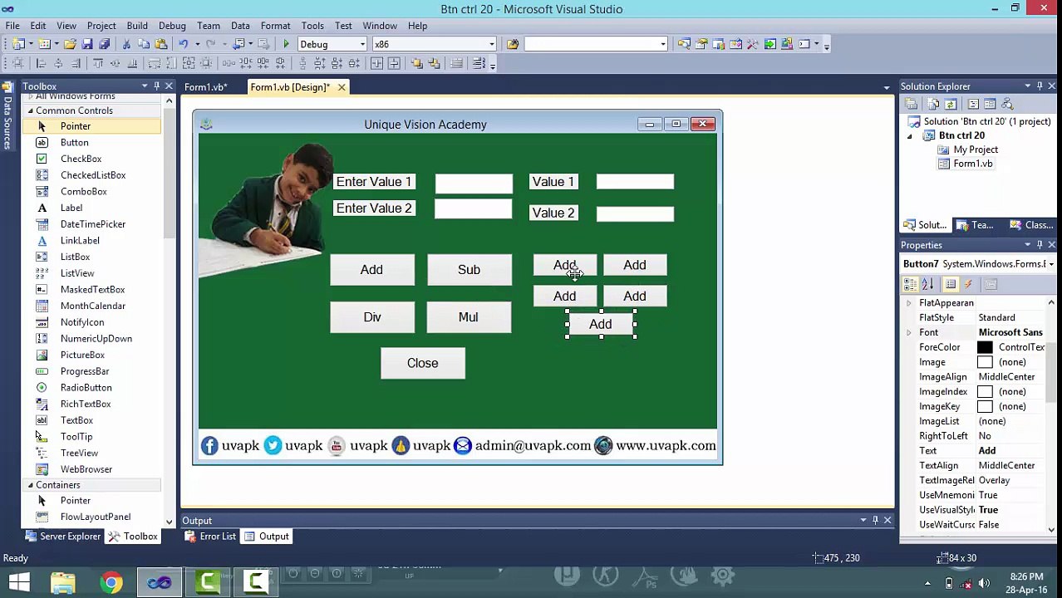
Task: Select the Mul button on the form
Action: [469, 317]
